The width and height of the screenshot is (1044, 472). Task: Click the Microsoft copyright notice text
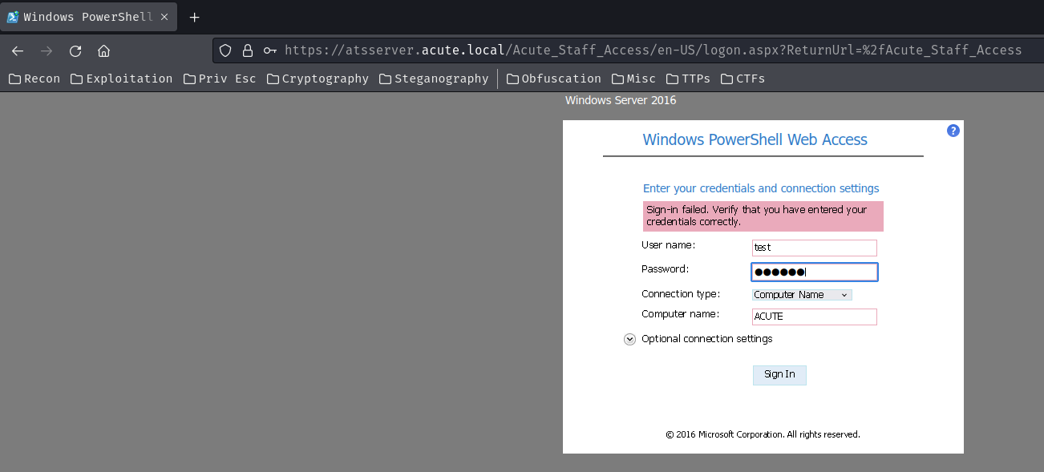point(763,434)
